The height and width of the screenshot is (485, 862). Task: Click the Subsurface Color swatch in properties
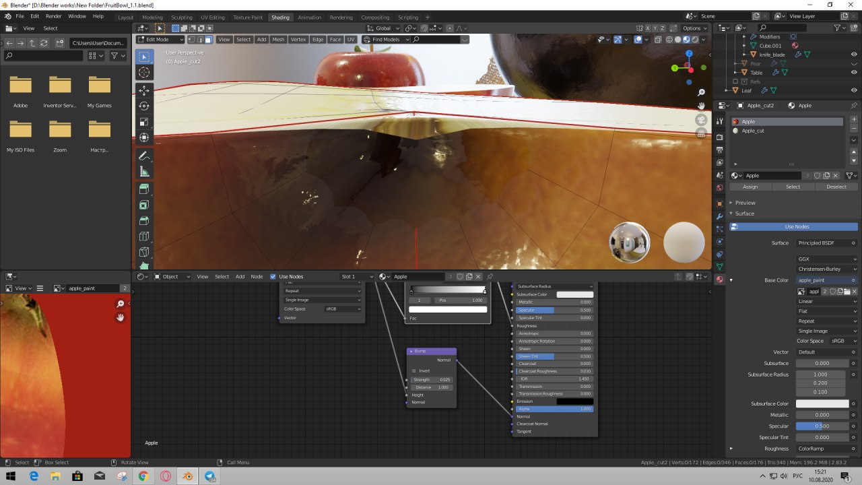822,403
